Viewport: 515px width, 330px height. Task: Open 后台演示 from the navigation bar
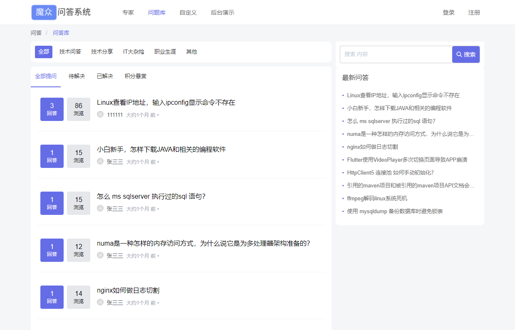click(x=223, y=12)
